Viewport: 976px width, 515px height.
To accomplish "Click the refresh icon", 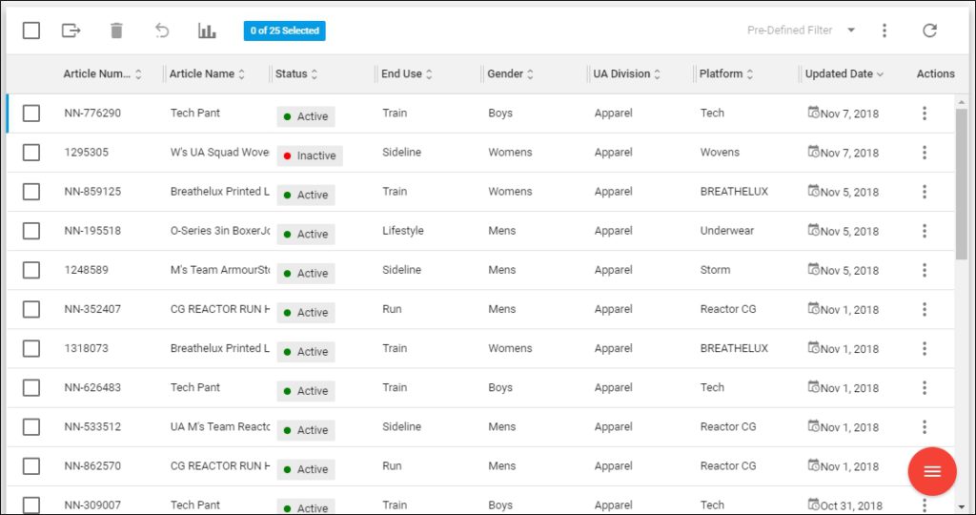I will click(x=929, y=31).
